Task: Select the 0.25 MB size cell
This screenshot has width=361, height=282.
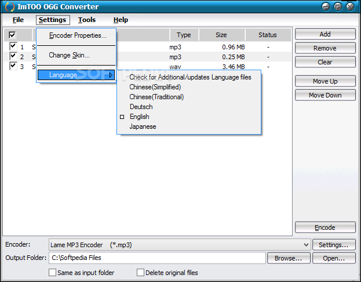Action: (x=233, y=57)
